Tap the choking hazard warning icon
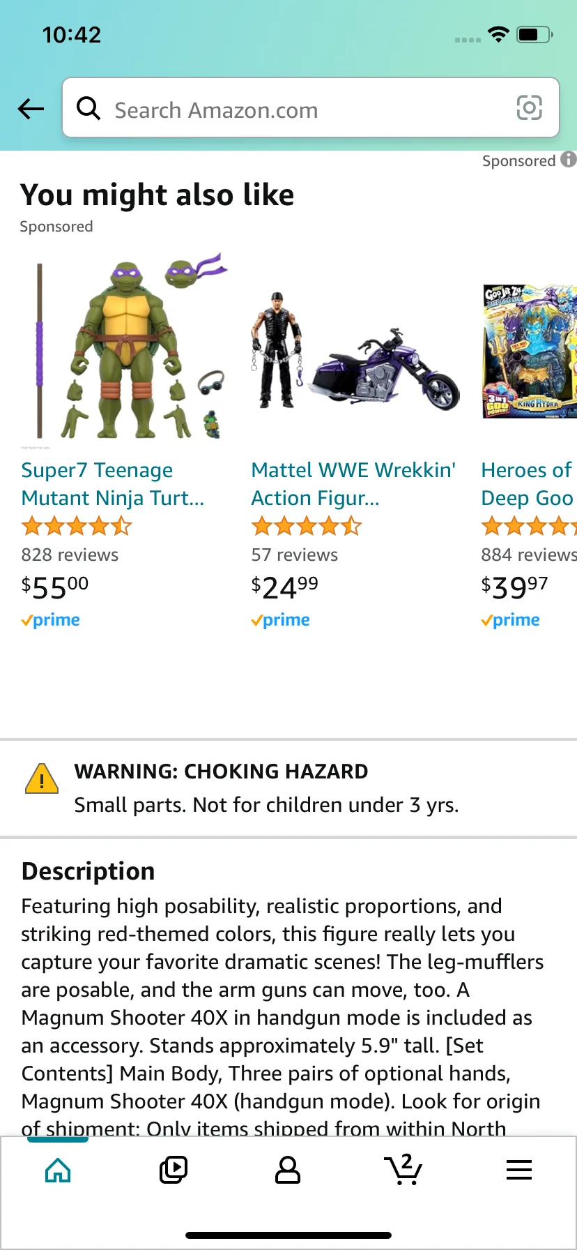577x1250 pixels. coord(42,778)
